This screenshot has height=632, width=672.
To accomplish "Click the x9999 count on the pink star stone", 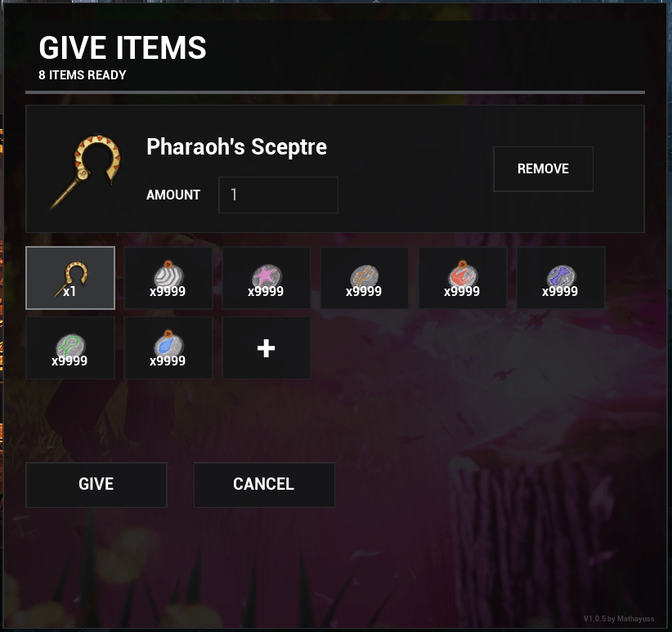I will [266, 291].
